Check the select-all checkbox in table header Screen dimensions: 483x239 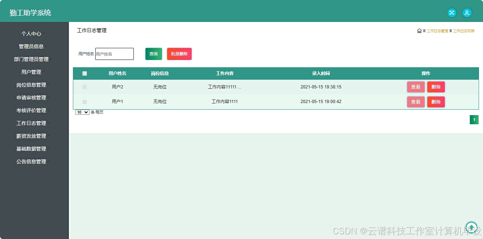point(85,73)
